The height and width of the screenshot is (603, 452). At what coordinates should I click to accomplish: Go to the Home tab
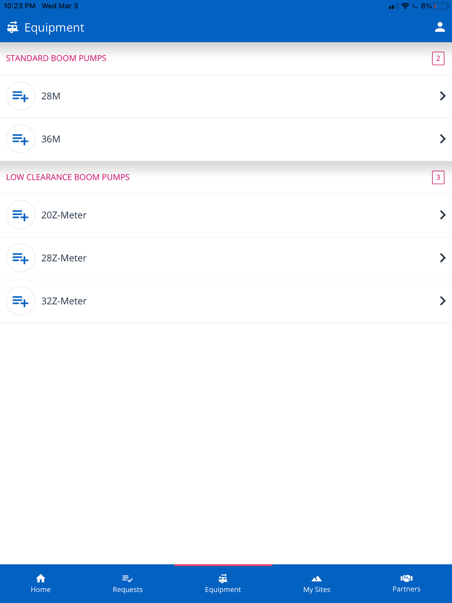point(41,584)
